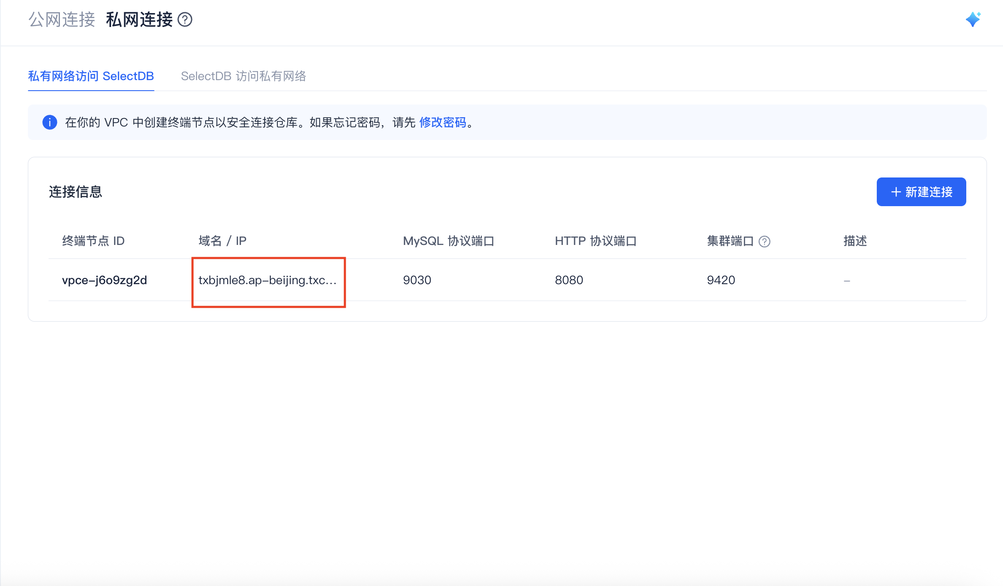The image size is (1003, 586).
Task: Click the HTTP 协议端口 column header
Action: 596,241
